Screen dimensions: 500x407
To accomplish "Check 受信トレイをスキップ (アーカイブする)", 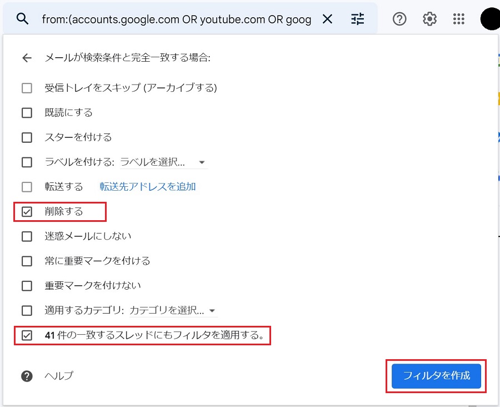I will pos(27,88).
